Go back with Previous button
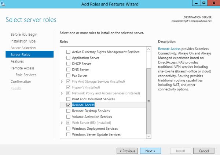This screenshot has width=220, height=155. (127, 151)
